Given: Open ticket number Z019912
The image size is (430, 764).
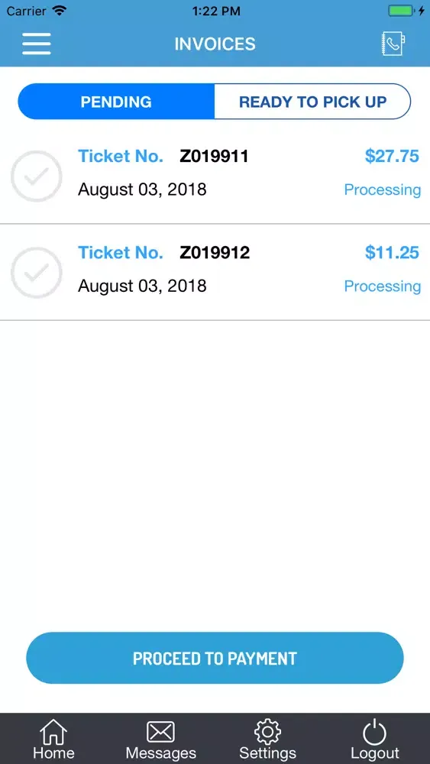Looking at the screenshot, I should point(215,253).
